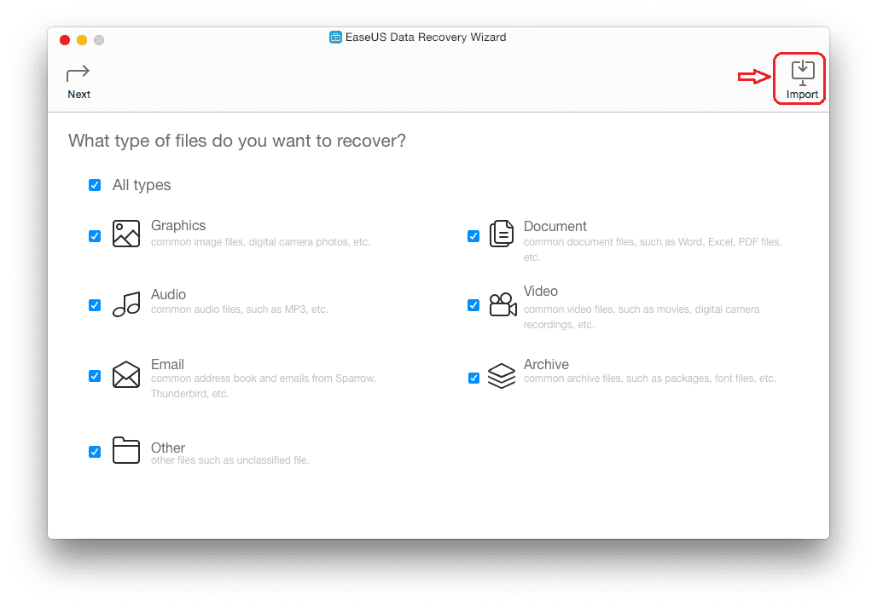
Task: Toggle the Audio checkbox
Action: pyautogui.click(x=95, y=305)
